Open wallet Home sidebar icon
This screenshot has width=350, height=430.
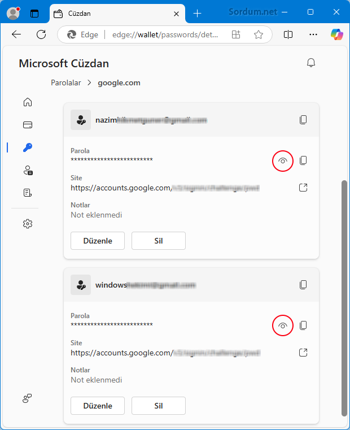[x=28, y=102]
